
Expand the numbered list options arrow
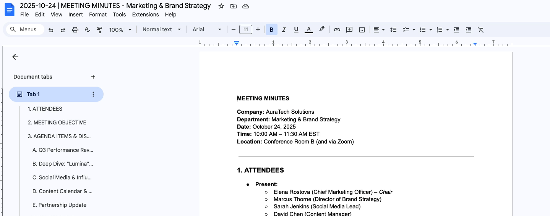(x=448, y=29)
